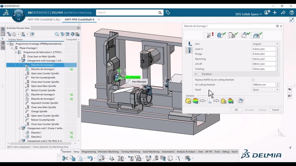Click the Lift-off field showing 0.8mm_turn
The height and width of the screenshot is (166, 296).
[264, 64]
